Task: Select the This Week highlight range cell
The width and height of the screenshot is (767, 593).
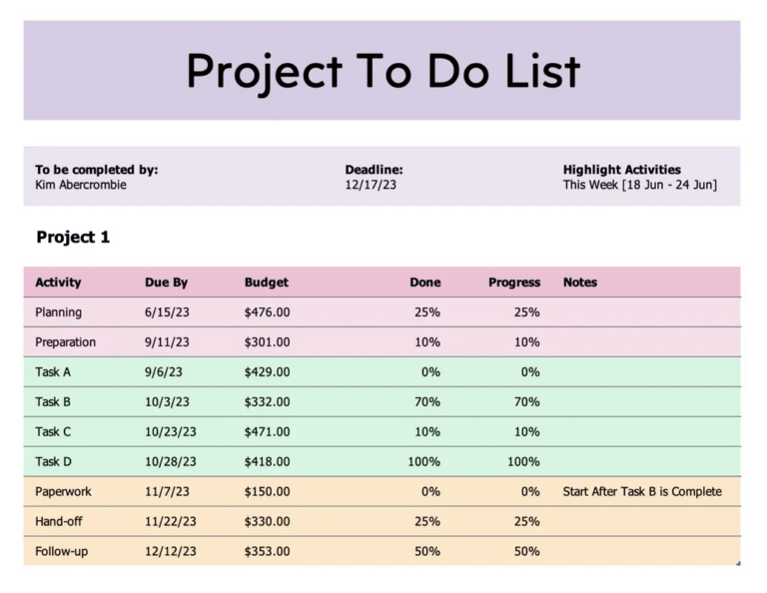Action: pos(639,185)
